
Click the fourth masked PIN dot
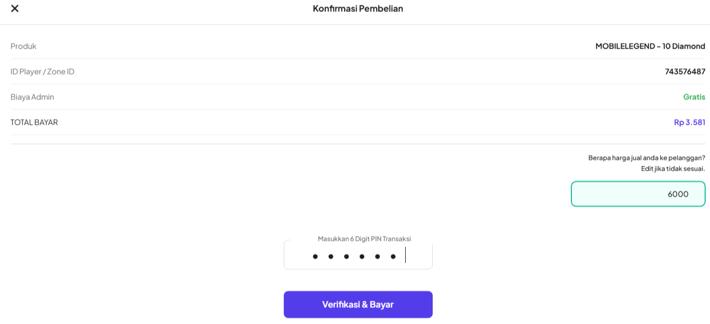tap(362, 256)
